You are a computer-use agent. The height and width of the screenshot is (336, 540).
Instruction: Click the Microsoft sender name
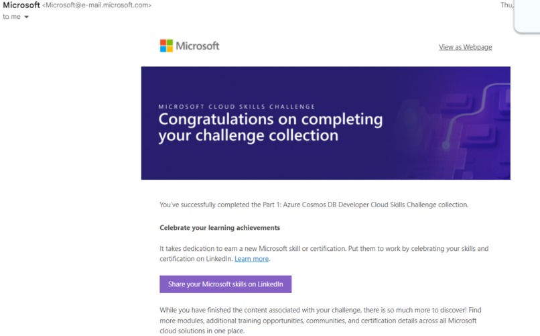(21, 5)
